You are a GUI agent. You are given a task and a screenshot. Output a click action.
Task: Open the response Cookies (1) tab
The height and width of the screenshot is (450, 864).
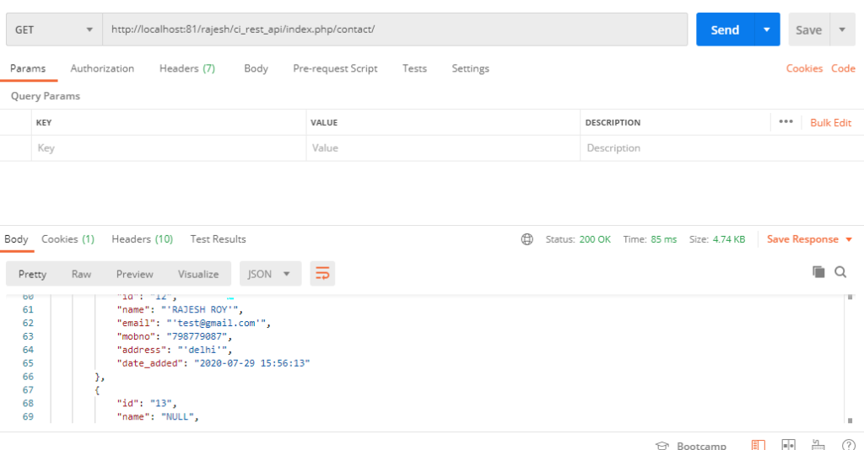pos(67,238)
